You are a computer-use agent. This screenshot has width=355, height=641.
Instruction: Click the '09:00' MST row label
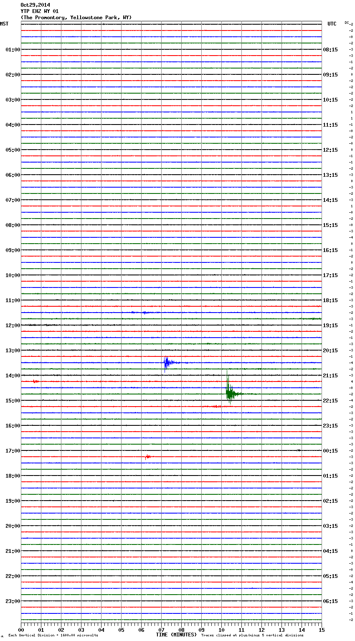(x=13, y=250)
